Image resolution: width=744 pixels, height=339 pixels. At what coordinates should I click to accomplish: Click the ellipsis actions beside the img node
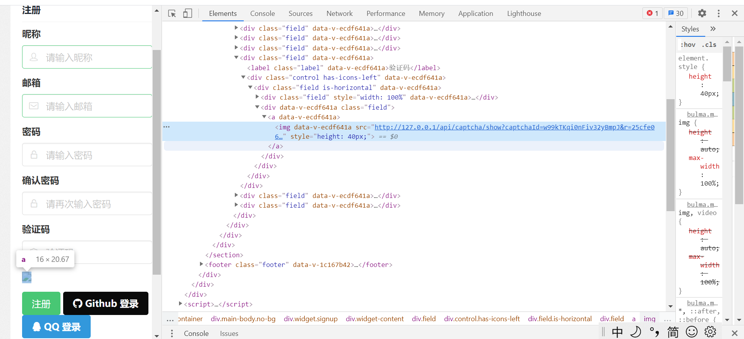pos(167,127)
